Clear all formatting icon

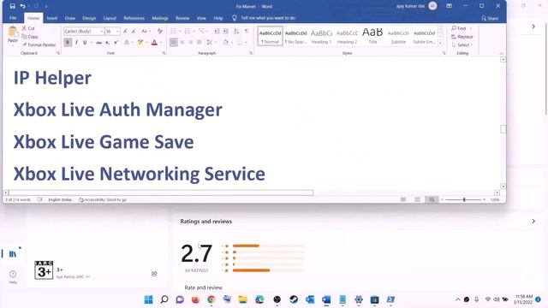(x=160, y=31)
